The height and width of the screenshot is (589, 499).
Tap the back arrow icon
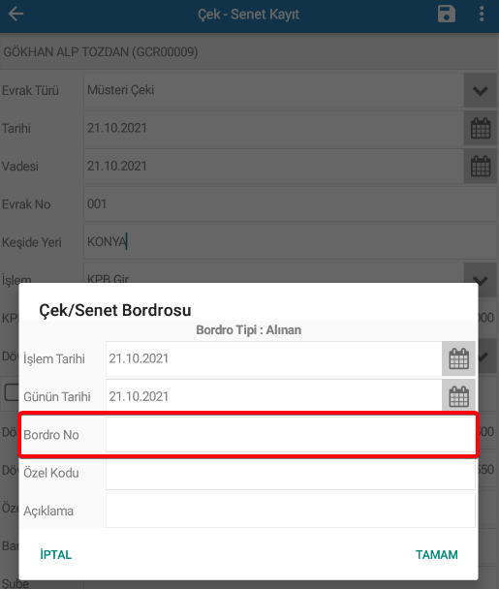[16, 15]
